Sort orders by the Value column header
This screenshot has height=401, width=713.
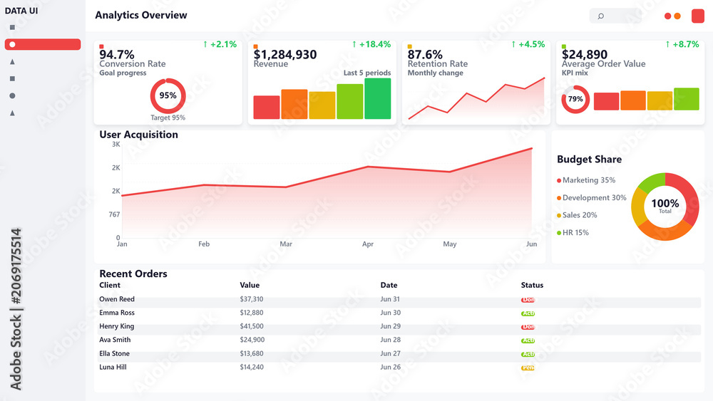(250, 285)
